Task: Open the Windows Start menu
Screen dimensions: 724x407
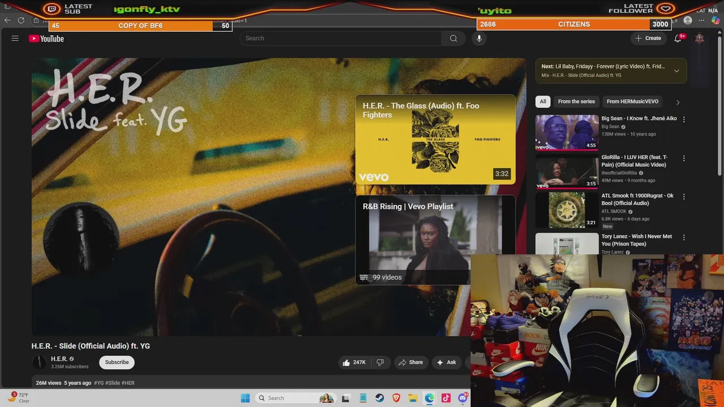Action: [x=245, y=398]
